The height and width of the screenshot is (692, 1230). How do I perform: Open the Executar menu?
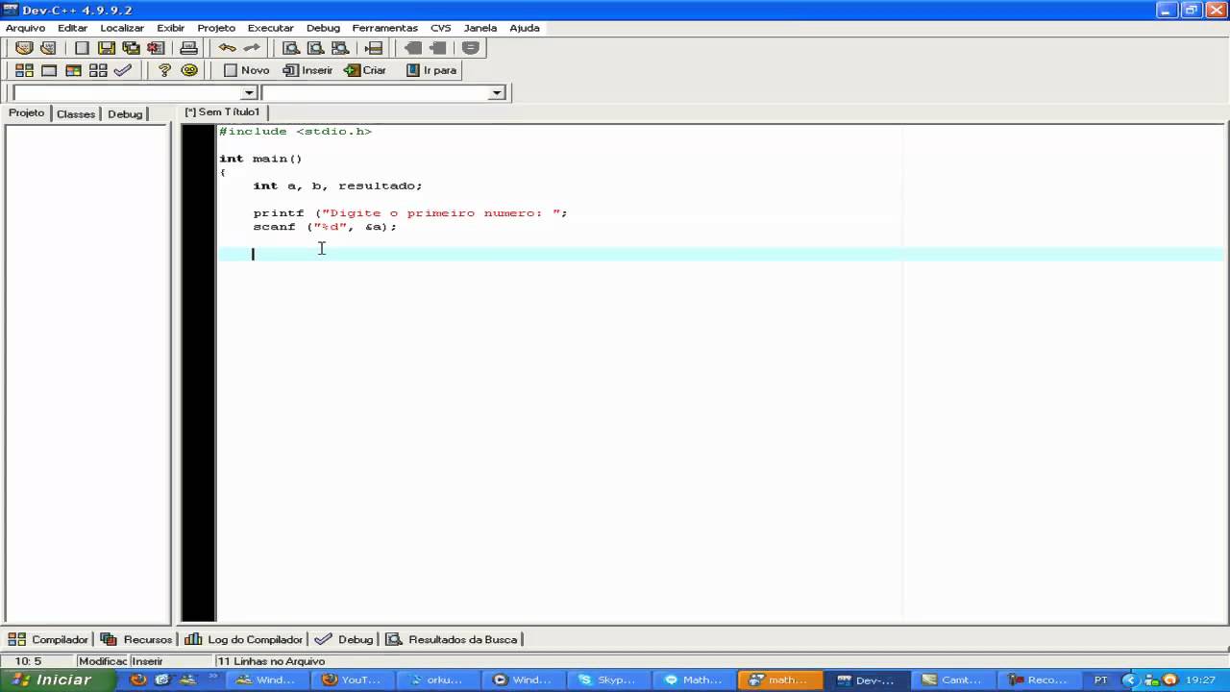[271, 28]
